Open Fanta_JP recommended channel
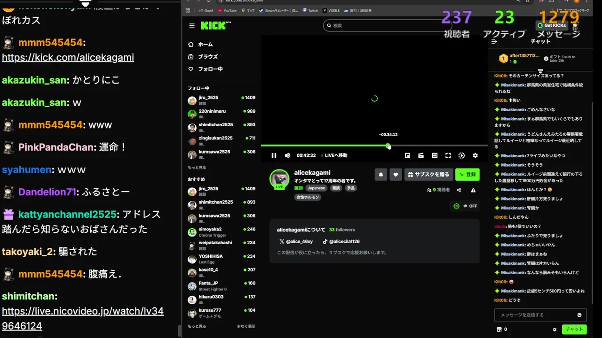 click(x=221, y=286)
